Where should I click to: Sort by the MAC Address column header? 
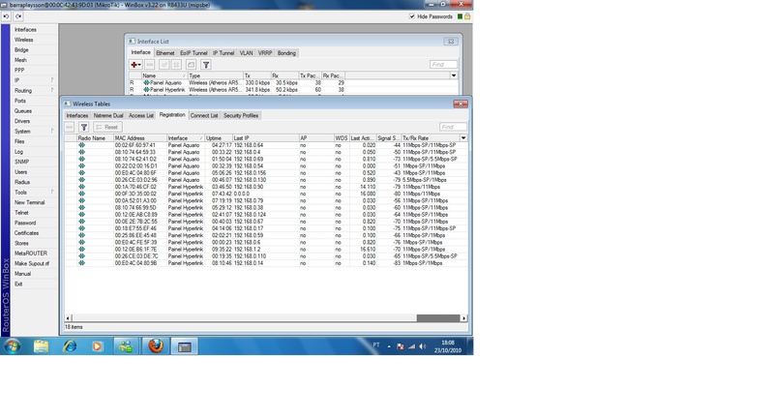tap(139, 138)
